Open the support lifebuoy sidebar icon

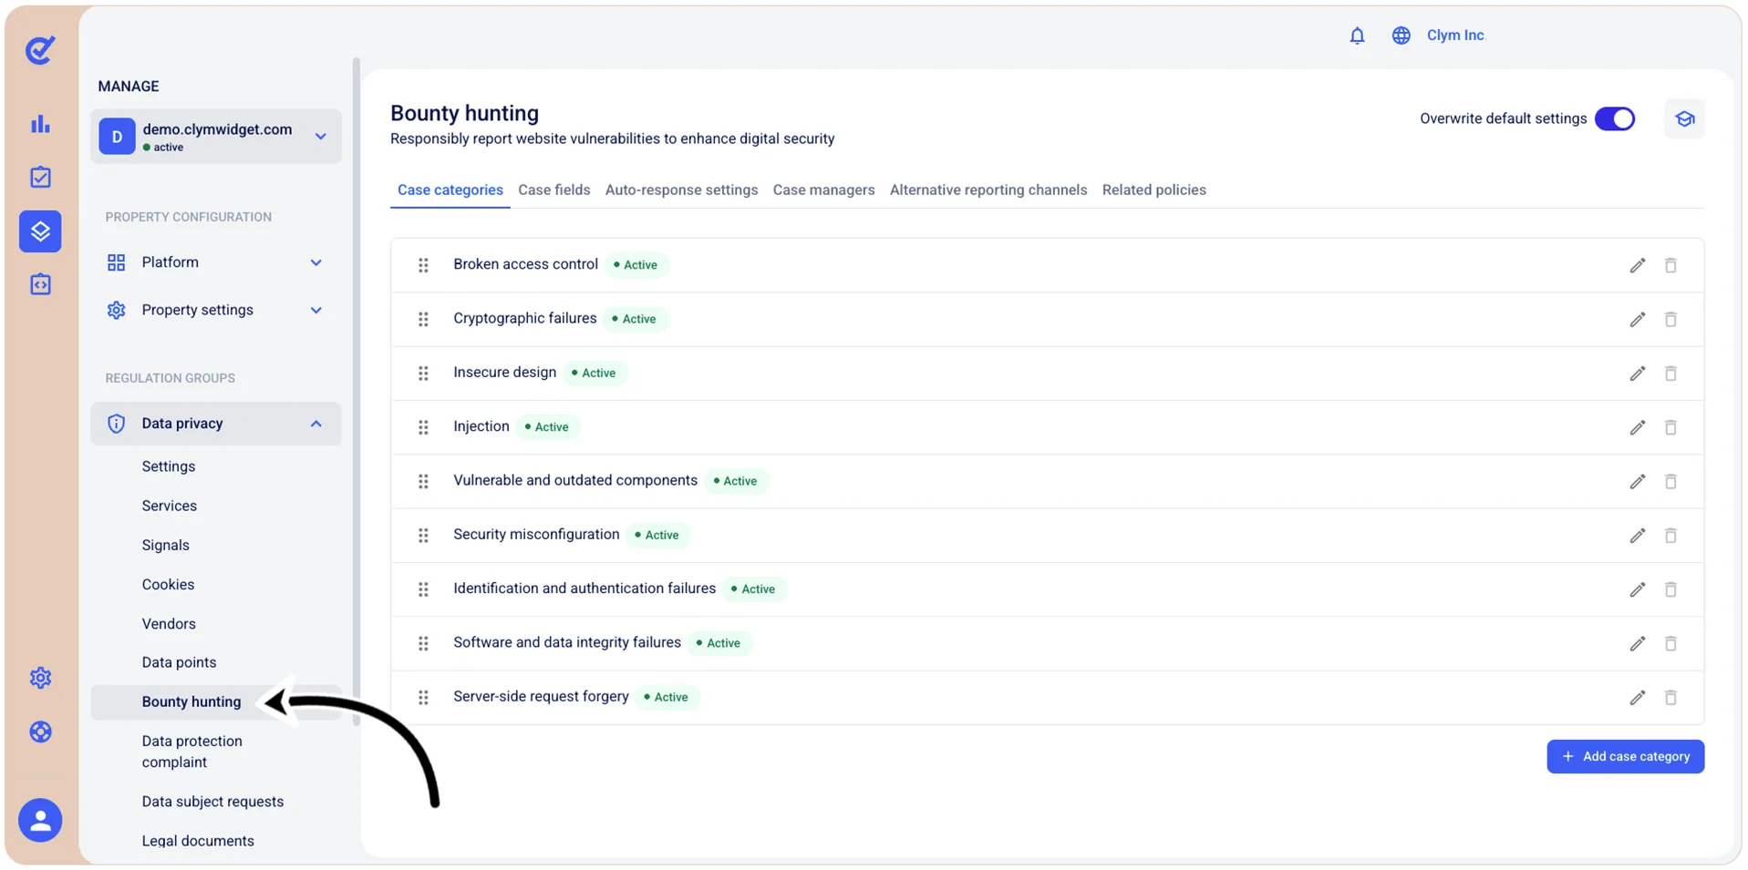[40, 732]
